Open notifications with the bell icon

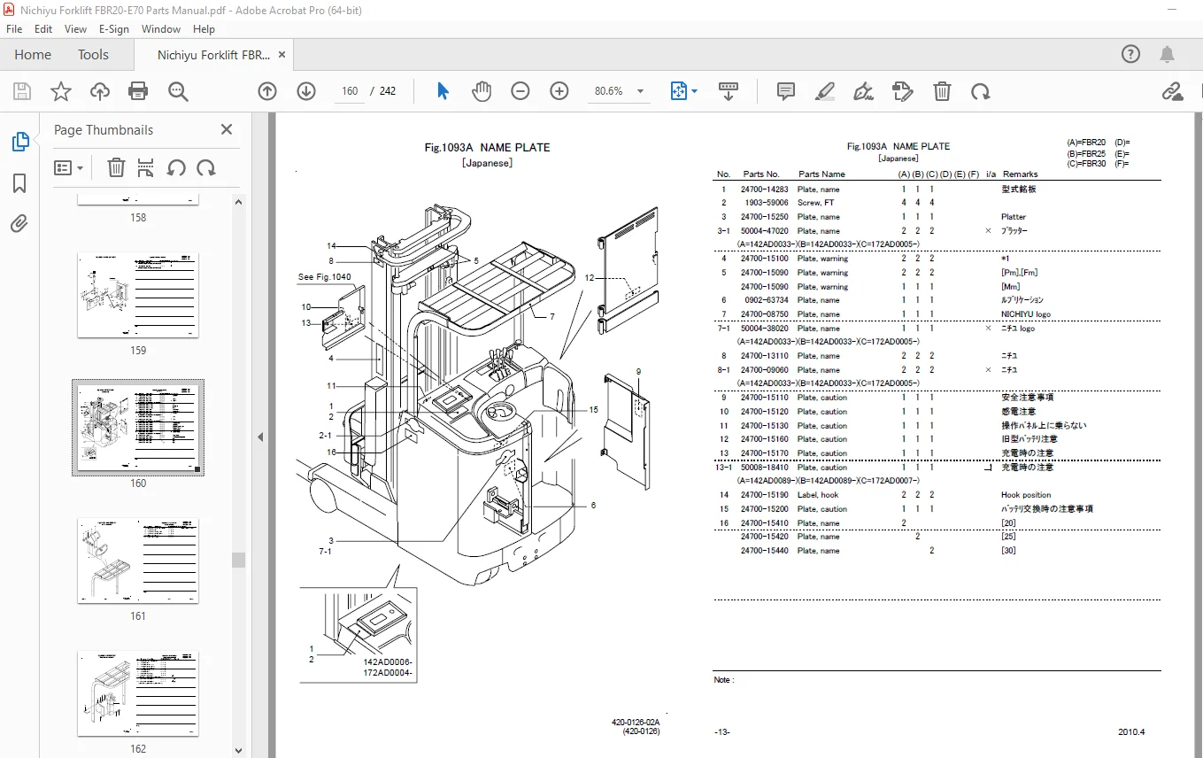pos(1168,54)
